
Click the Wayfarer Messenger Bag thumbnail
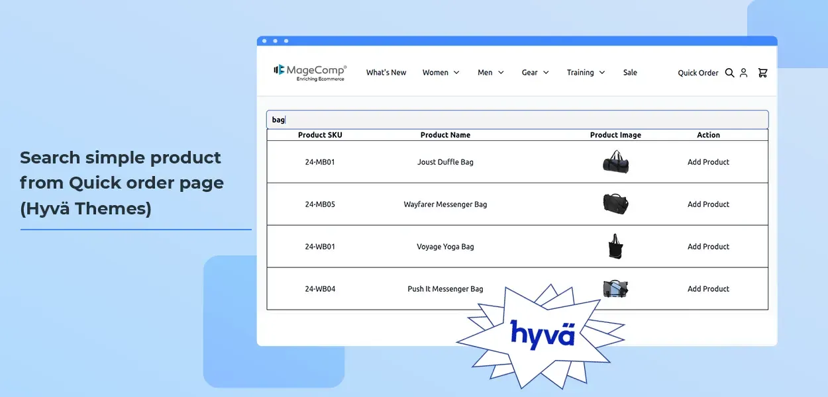[x=616, y=203]
